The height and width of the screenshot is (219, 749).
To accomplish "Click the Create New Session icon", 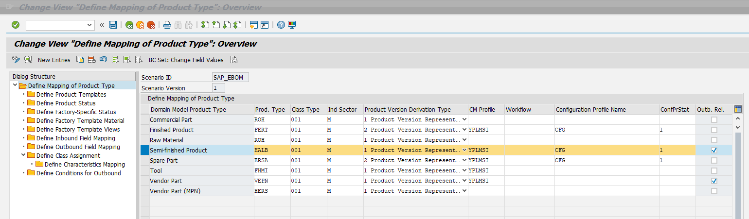I will click(254, 25).
